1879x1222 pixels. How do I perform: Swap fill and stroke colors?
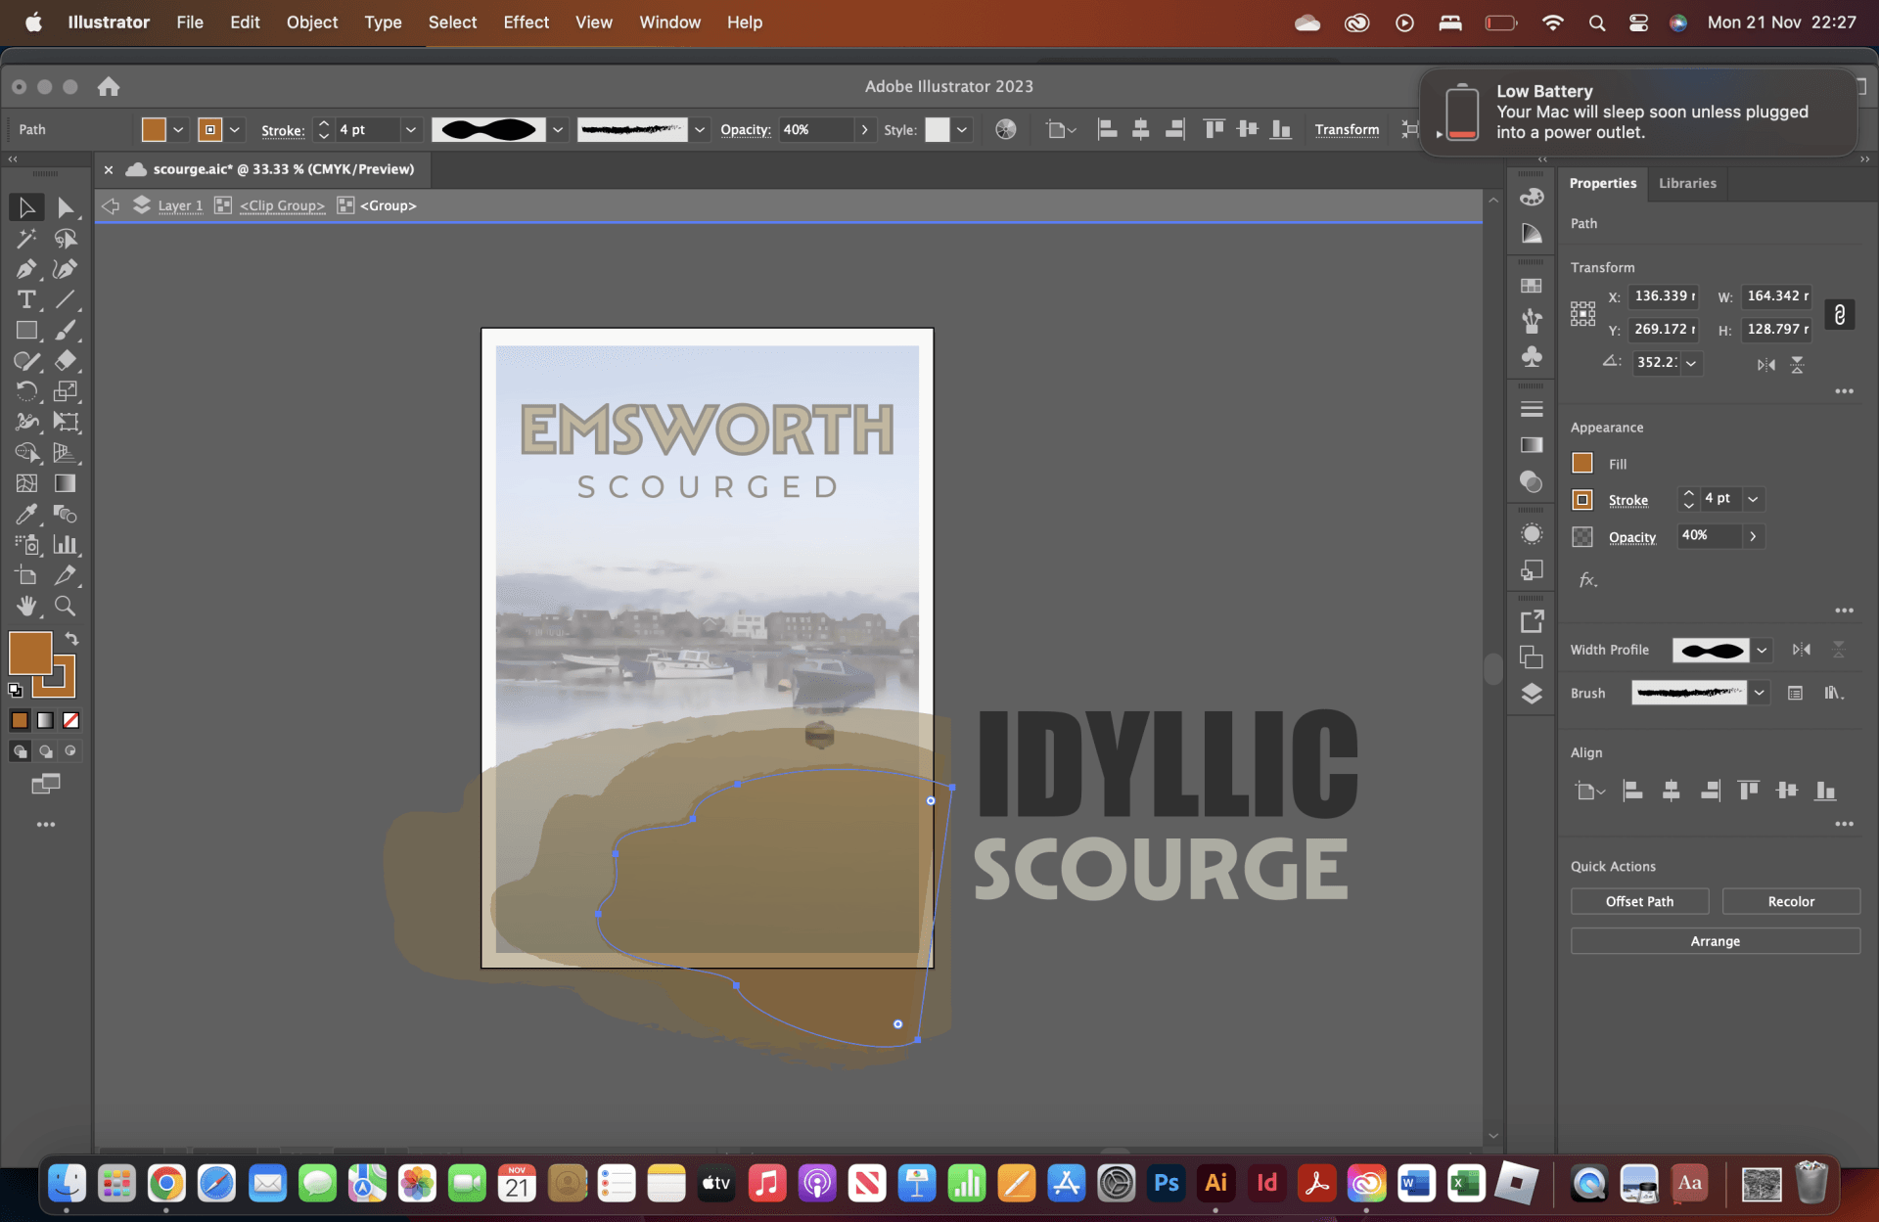(71, 638)
